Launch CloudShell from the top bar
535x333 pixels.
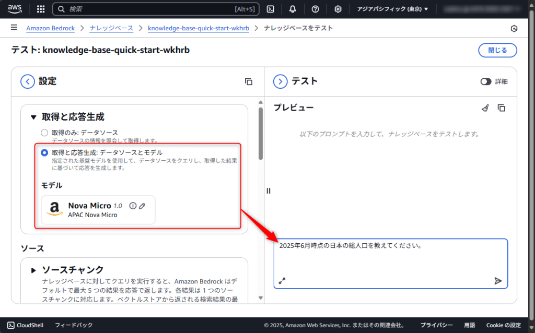coord(270,9)
